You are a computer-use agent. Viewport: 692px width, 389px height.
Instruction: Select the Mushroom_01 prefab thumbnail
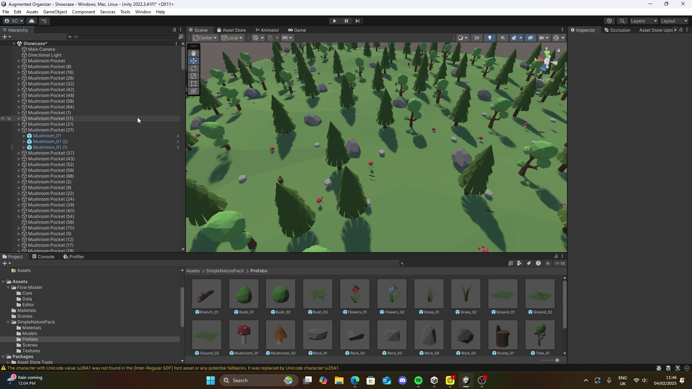(244, 335)
